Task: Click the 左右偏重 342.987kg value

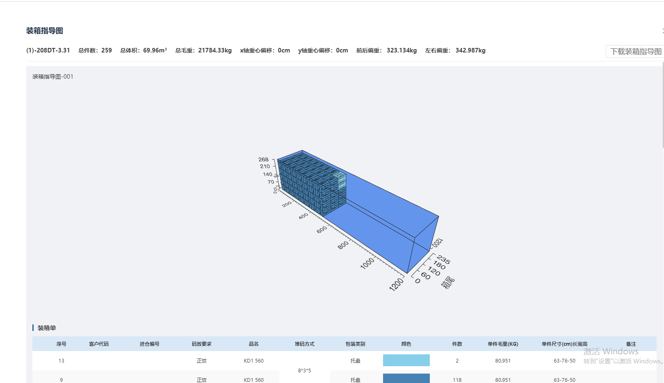Action: coord(455,50)
